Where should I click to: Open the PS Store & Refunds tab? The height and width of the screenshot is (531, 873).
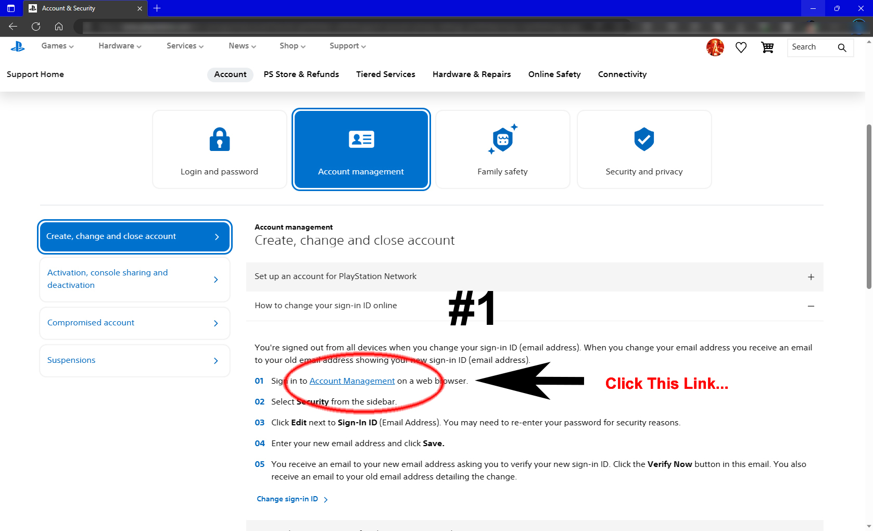point(301,74)
